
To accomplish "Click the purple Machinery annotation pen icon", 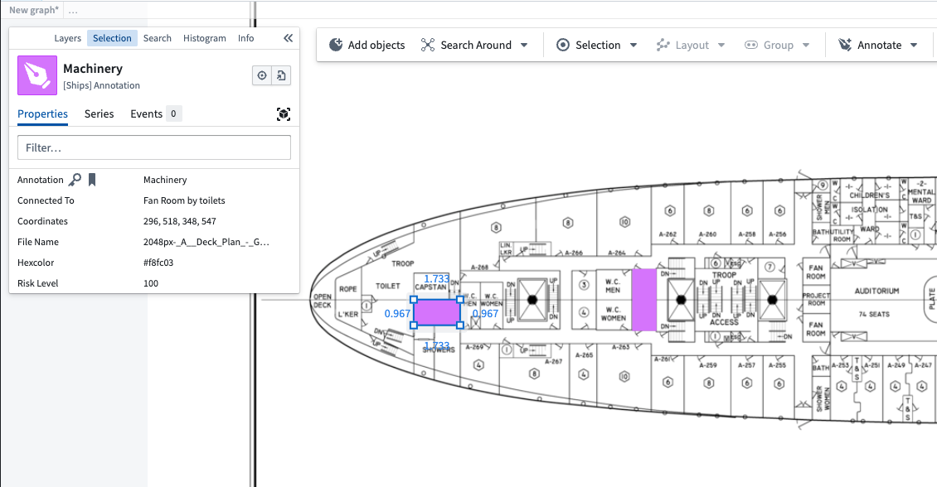I will pos(37,76).
